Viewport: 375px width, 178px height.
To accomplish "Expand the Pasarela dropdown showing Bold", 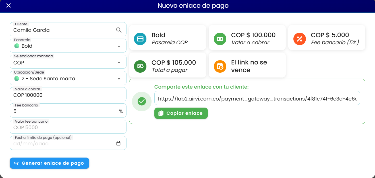I will tap(68, 46).
